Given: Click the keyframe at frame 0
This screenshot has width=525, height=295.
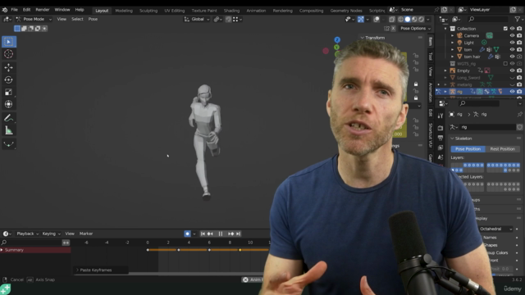Looking at the screenshot, I should click(x=148, y=250).
